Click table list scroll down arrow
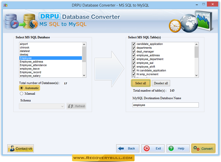The width and height of the screenshot is (221, 162). click(196, 75)
